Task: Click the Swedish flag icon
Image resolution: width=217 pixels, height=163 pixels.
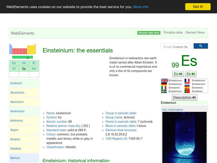Action: pyautogui.click(x=164, y=91)
